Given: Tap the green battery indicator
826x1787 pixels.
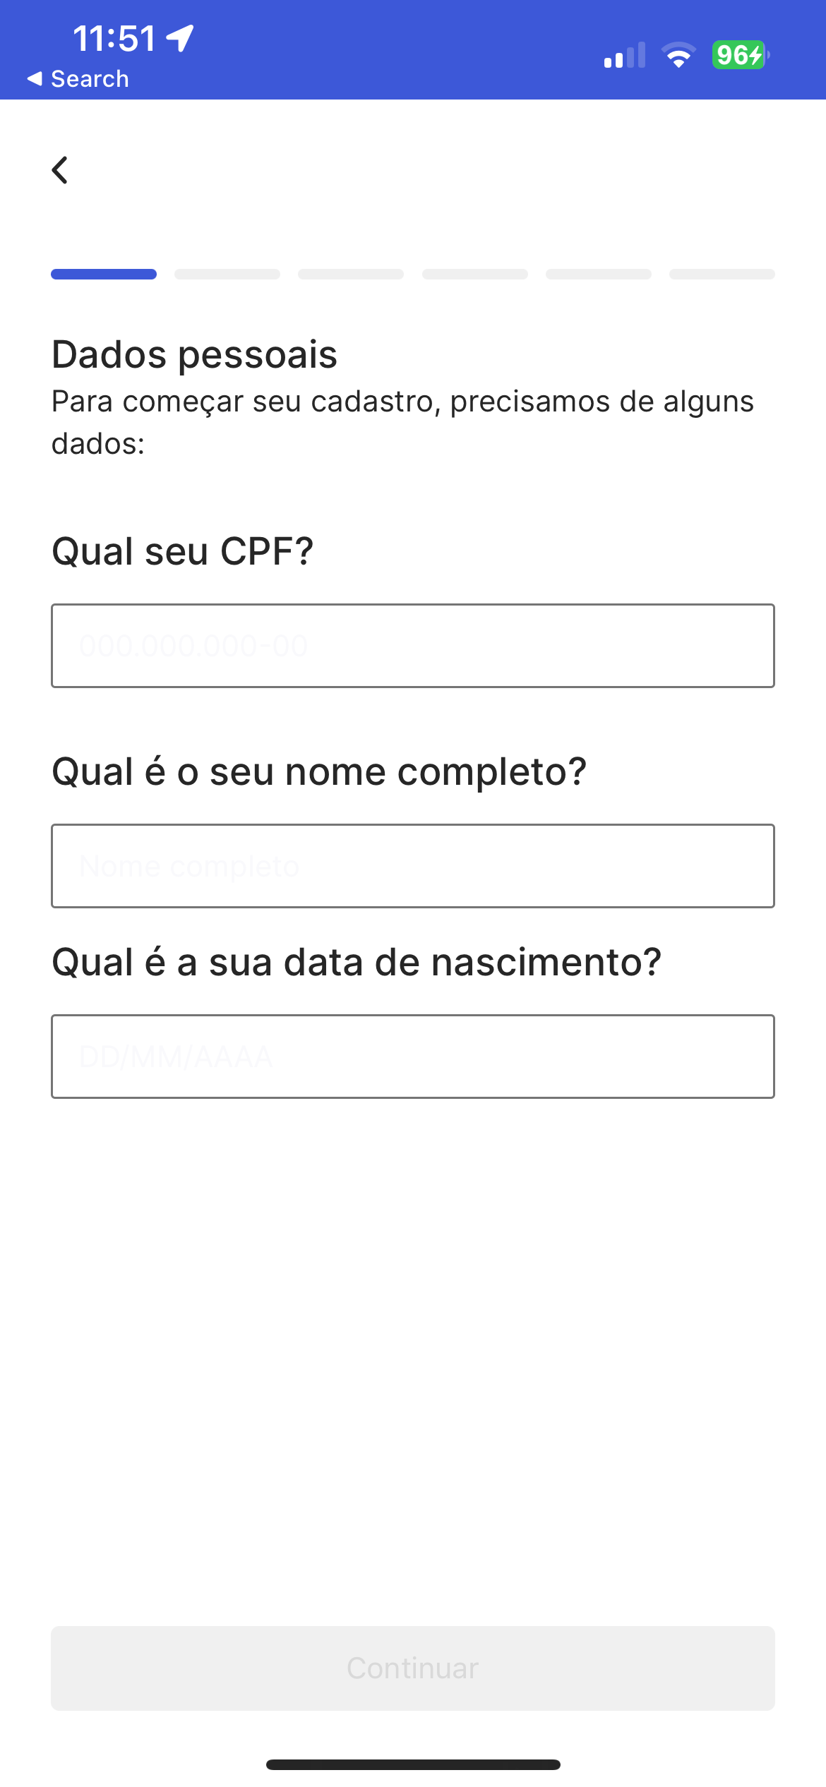Looking at the screenshot, I should pos(739,55).
